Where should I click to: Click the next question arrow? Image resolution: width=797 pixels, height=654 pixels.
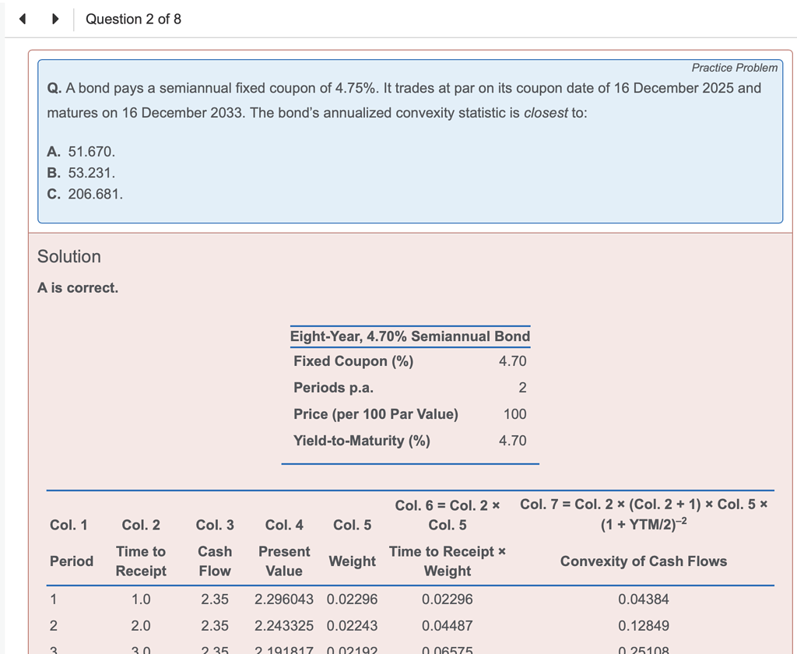click(x=54, y=18)
